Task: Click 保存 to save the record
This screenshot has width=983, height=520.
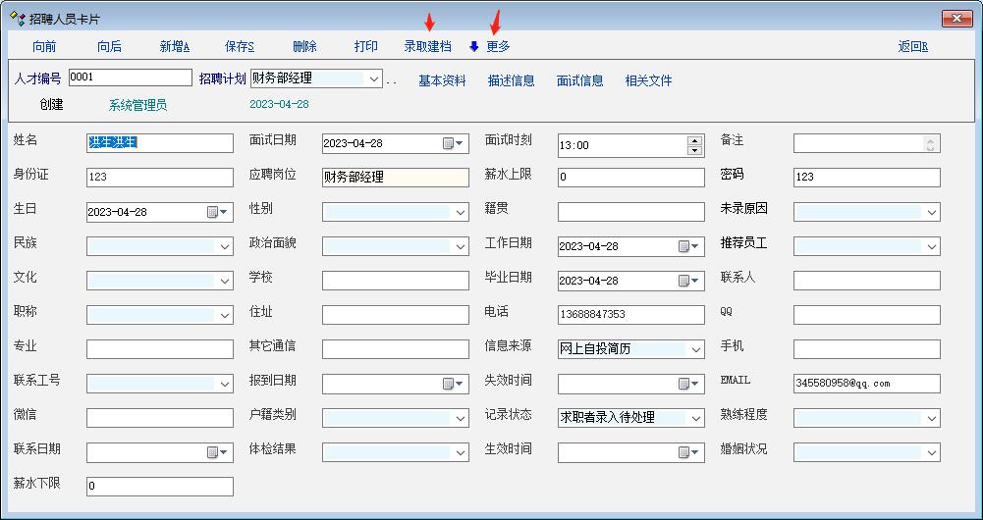Action: (x=240, y=46)
